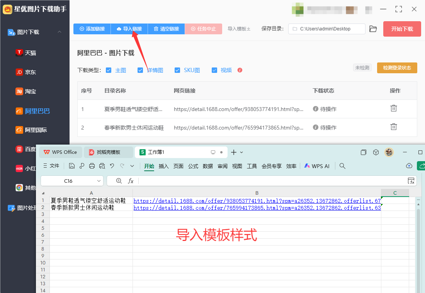Switch to the 公式 ribbon tab
Image resolution: width=425 pixels, height=293 pixels.
193,166
